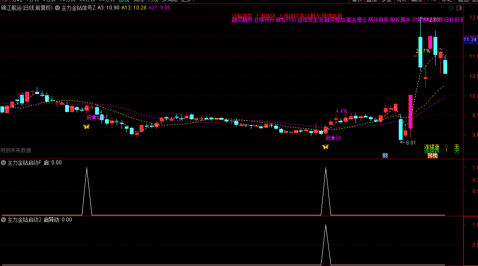Click the diamond icon above the price axis
The height and width of the screenshot is (266, 478).
pyautogui.click(x=451, y=8)
